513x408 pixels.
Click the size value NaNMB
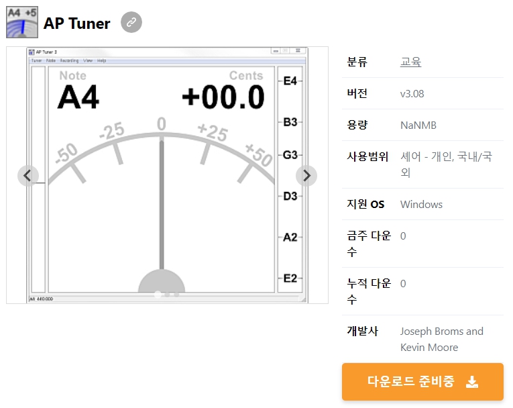point(418,125)
